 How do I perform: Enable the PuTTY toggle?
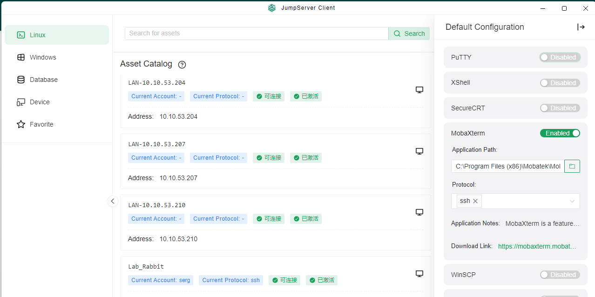coord(560,57)
